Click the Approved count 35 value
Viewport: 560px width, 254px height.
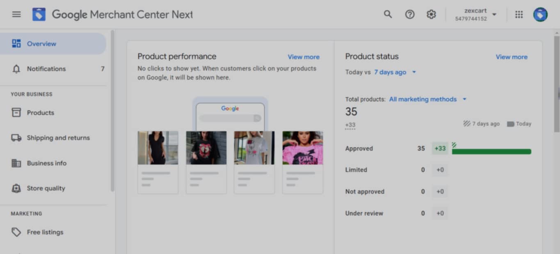click(x=421, y=149)
